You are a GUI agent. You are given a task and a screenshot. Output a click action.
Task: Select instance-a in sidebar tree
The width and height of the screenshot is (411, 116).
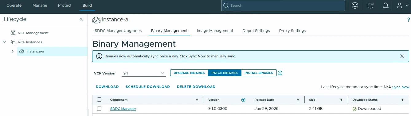(x=35, y=51)
